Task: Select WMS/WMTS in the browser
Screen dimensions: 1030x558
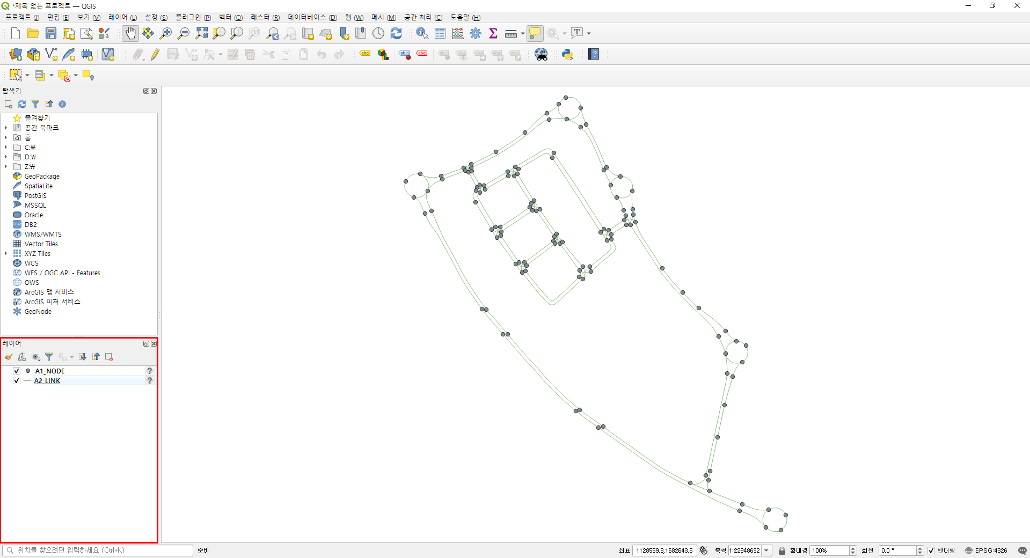Action: point(43,234)
